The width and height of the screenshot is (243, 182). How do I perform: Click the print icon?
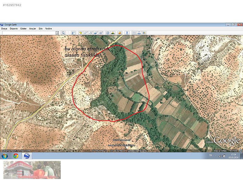[139, 33]
